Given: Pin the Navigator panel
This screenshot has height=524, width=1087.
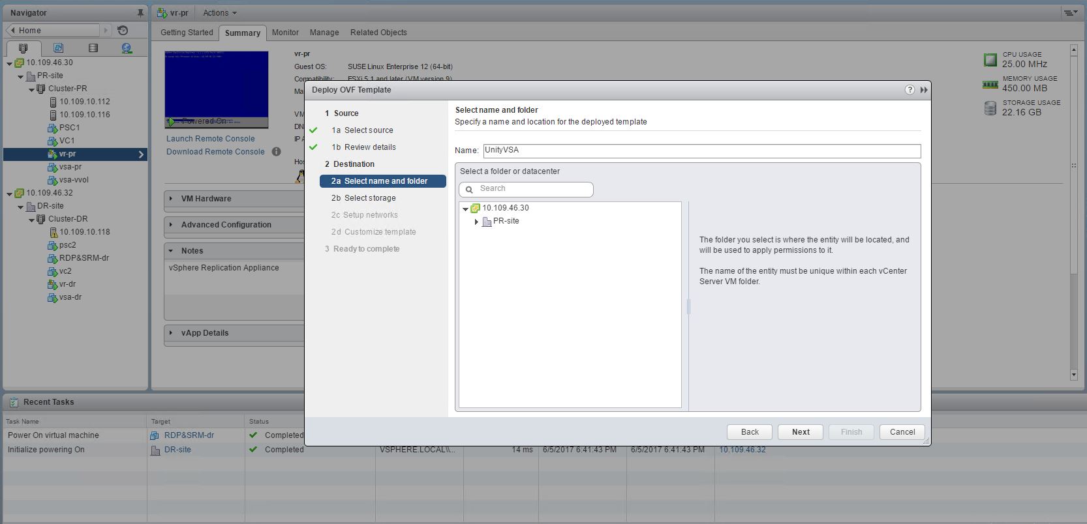Looking at the screenshot, I should (x=140, y=13).
